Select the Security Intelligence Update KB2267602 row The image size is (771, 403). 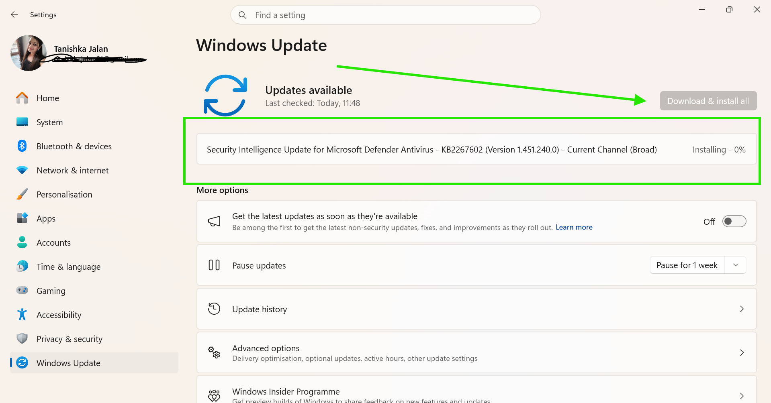click(x=477, y=149)
